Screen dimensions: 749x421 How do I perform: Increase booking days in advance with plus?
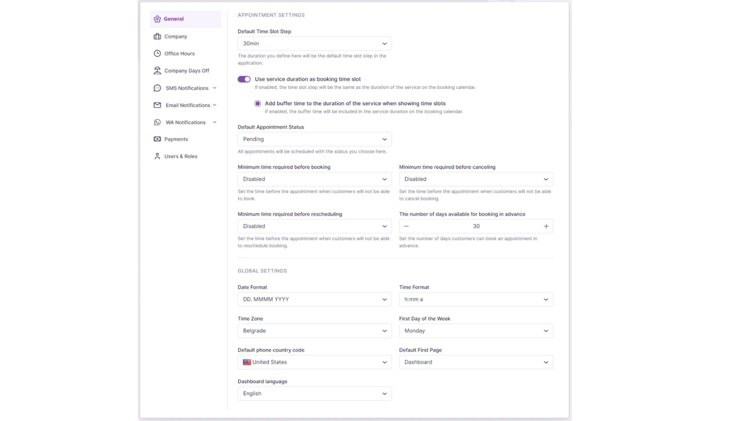tap(546, 226)
